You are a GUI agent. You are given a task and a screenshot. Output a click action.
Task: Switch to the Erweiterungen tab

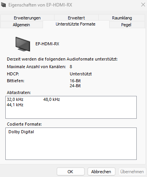click(27, 18)
